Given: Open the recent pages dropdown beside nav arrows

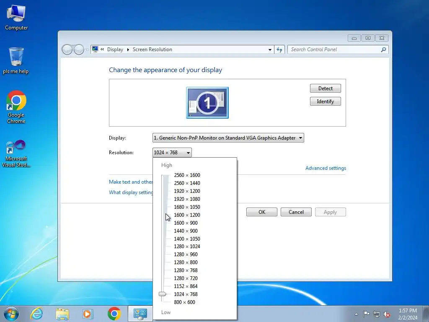Looking at the screenshot, I should (x=87, y=49).
